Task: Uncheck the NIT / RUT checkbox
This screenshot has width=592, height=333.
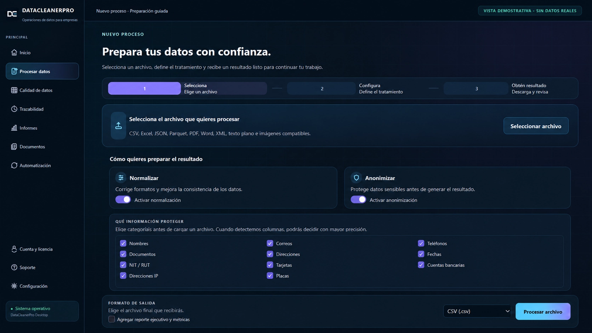Action: (x=123, y=265)
